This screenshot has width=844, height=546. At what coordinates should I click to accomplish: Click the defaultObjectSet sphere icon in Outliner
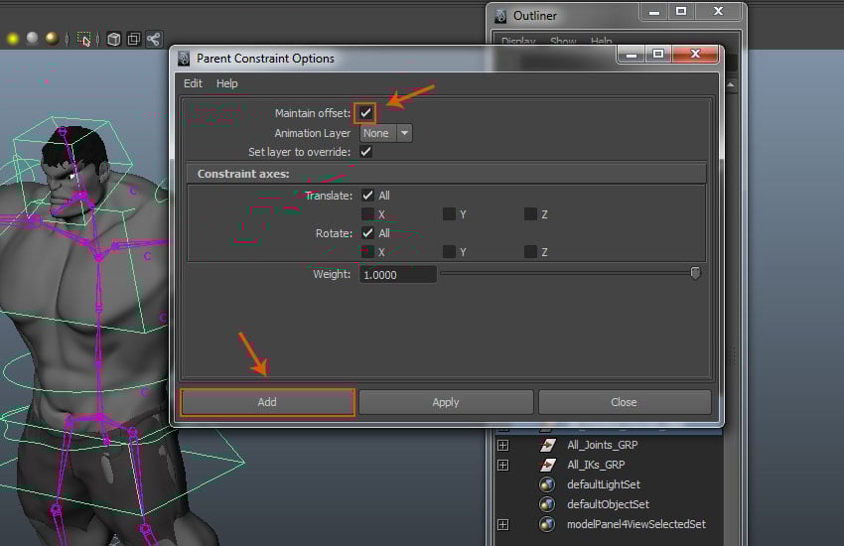[x=547, y=504]
